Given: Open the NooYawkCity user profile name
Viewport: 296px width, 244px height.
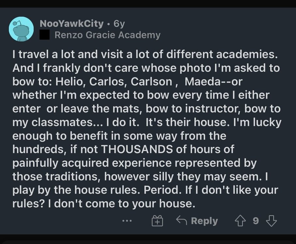Looking at the screenshot, I should point(72,24).
